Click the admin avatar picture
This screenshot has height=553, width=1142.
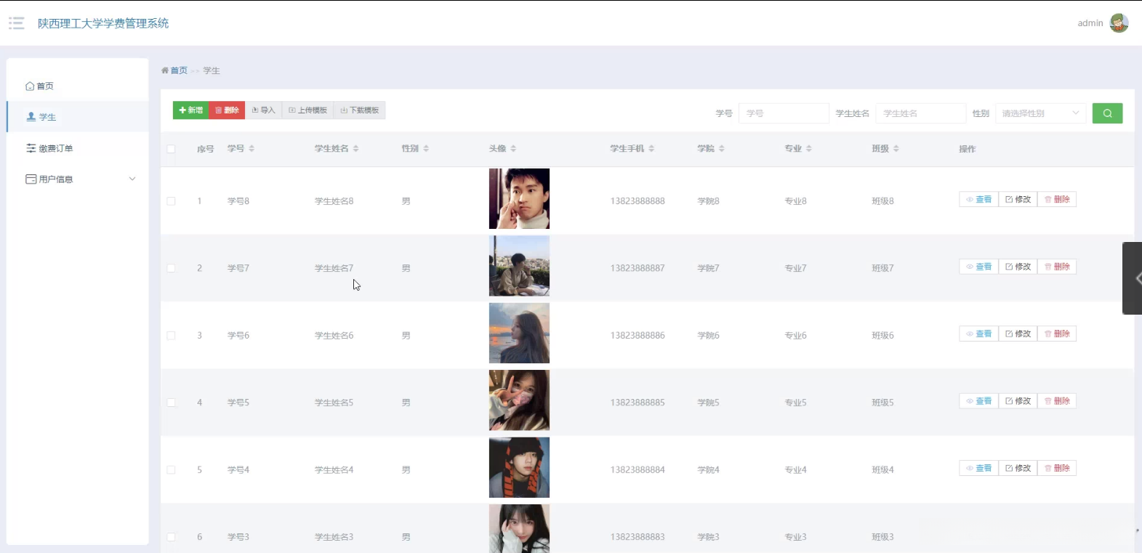pyautogui.click(x=1119, y=23)
